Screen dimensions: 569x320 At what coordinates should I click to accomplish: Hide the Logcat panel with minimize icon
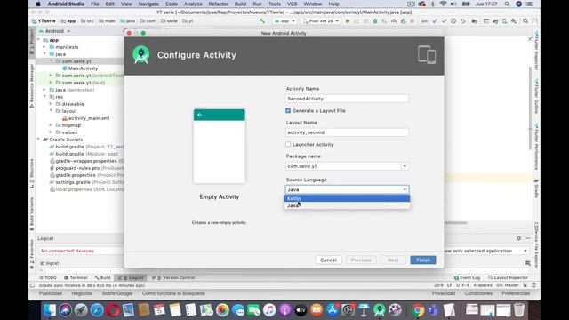(x=528, y=238)
